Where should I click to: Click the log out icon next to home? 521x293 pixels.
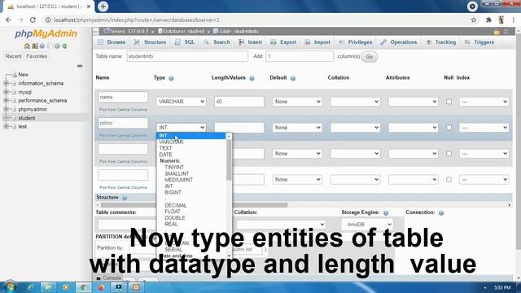pyautogui.click(x=34, y=46)
